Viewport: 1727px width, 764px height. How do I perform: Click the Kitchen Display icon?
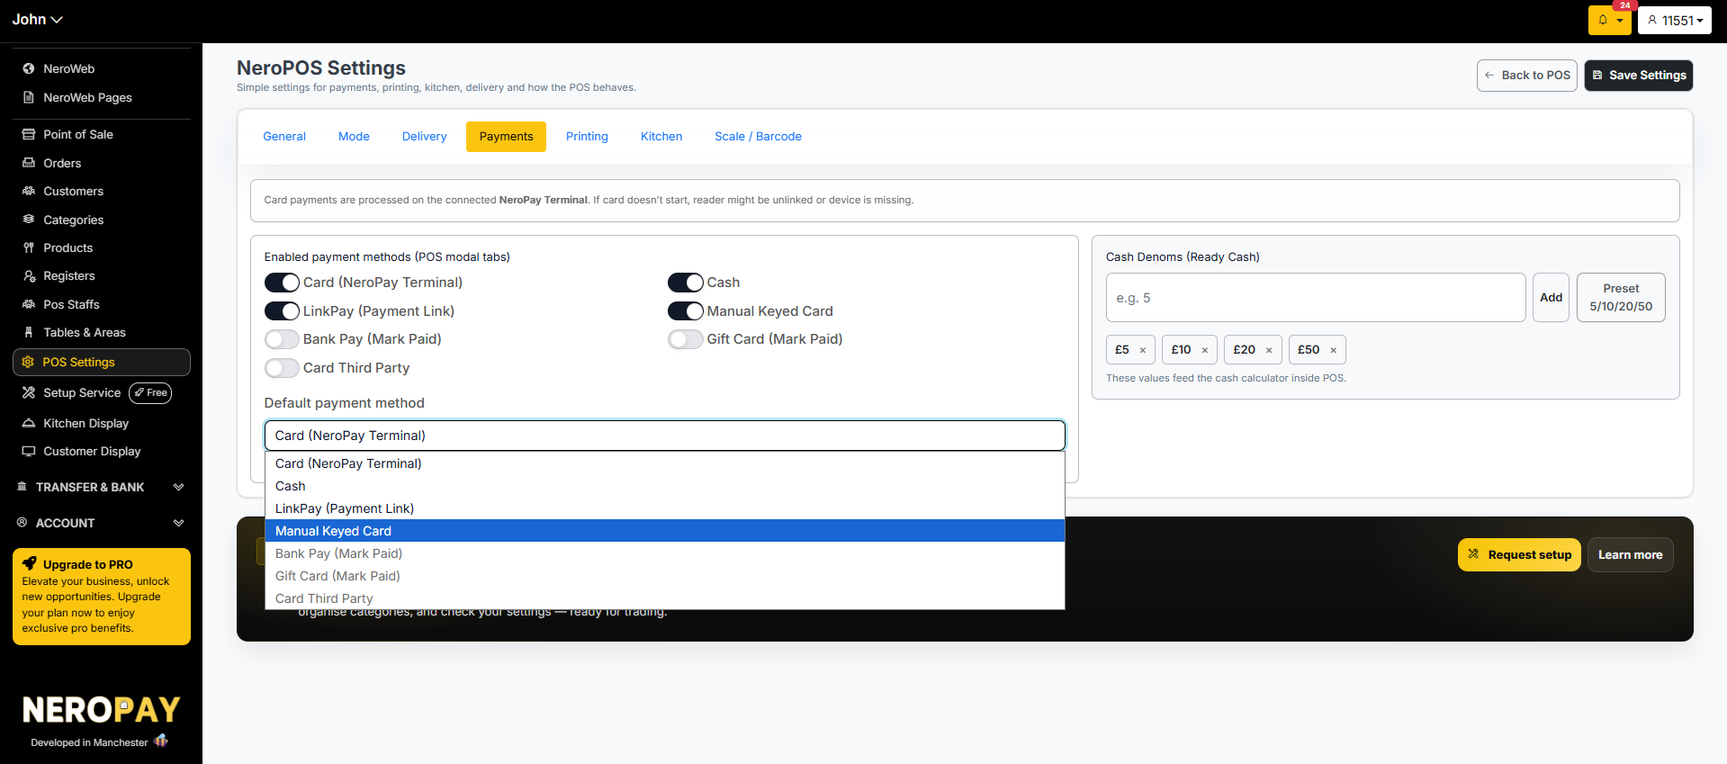pyautogui.click(x=29, y=423)
